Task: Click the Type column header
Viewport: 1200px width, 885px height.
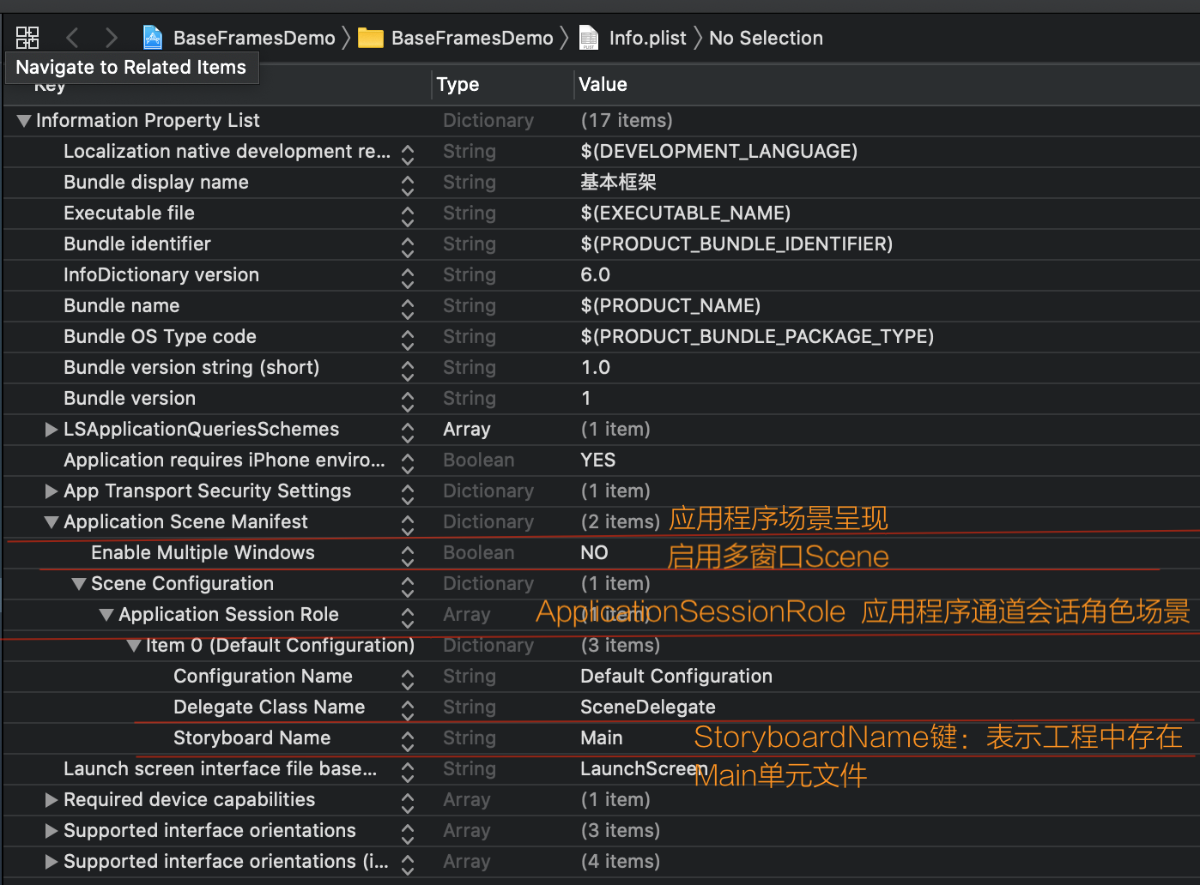Action: point(458,84)
